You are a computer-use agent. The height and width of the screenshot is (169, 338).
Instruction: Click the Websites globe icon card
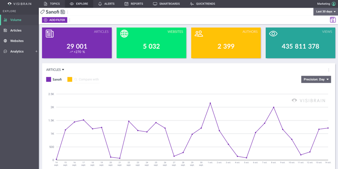[124, 34]
